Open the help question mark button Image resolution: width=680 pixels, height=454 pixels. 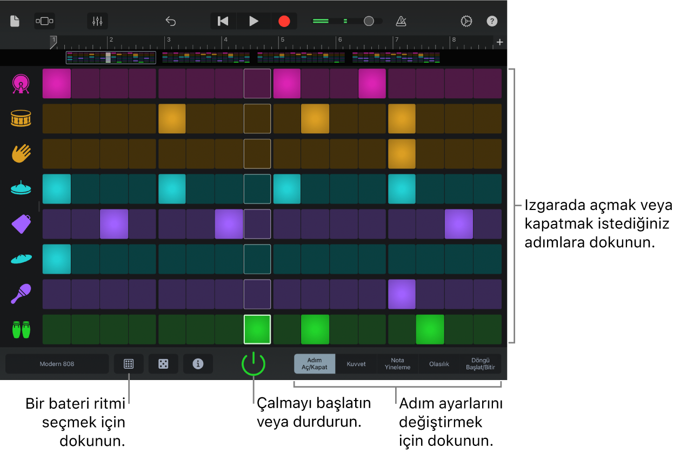(x=492, y=21)
